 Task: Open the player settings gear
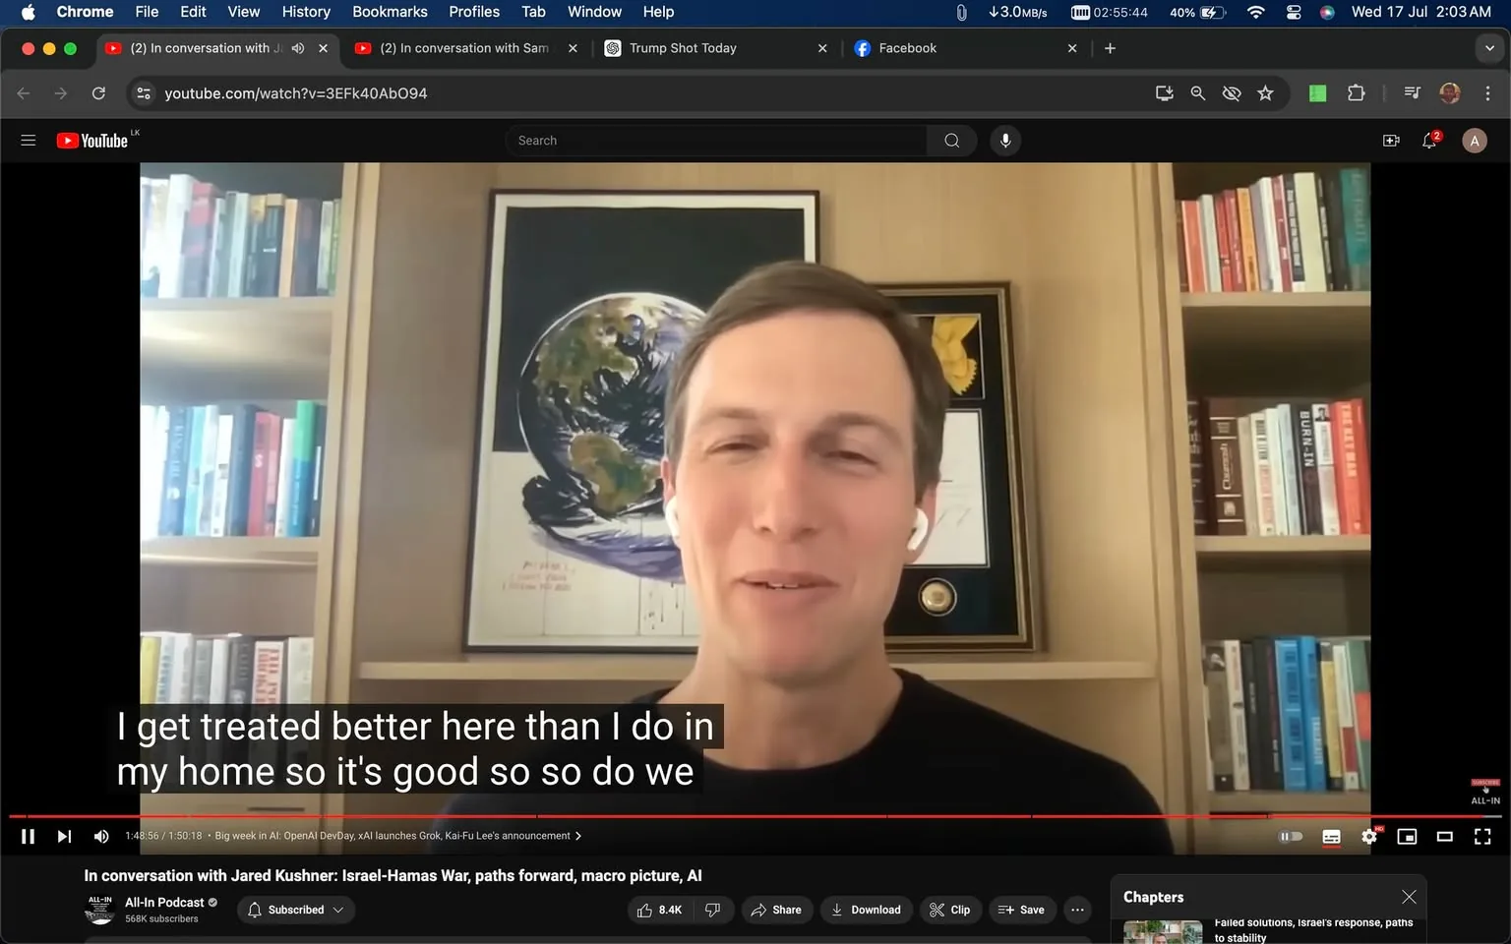tap(1368, 836)
